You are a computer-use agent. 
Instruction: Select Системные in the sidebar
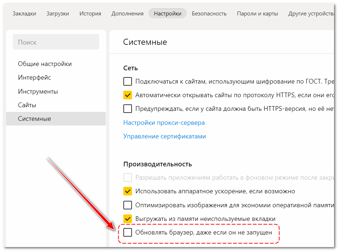point(35,119)
